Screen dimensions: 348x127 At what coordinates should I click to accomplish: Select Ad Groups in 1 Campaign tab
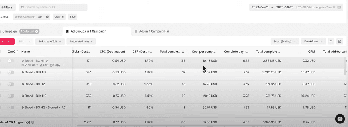point(88,31)
